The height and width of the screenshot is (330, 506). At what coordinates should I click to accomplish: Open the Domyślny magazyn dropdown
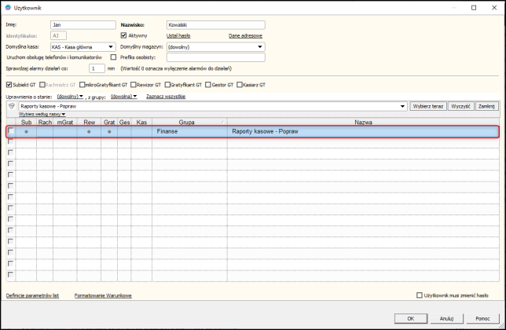260,47
